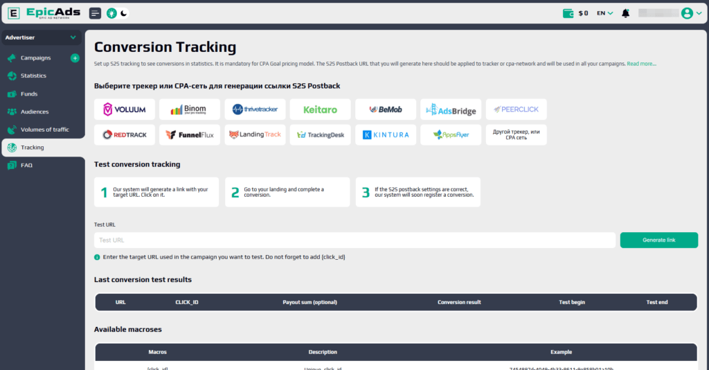
Task: Select the Keitaro tracker
Action: click(320, 109)
